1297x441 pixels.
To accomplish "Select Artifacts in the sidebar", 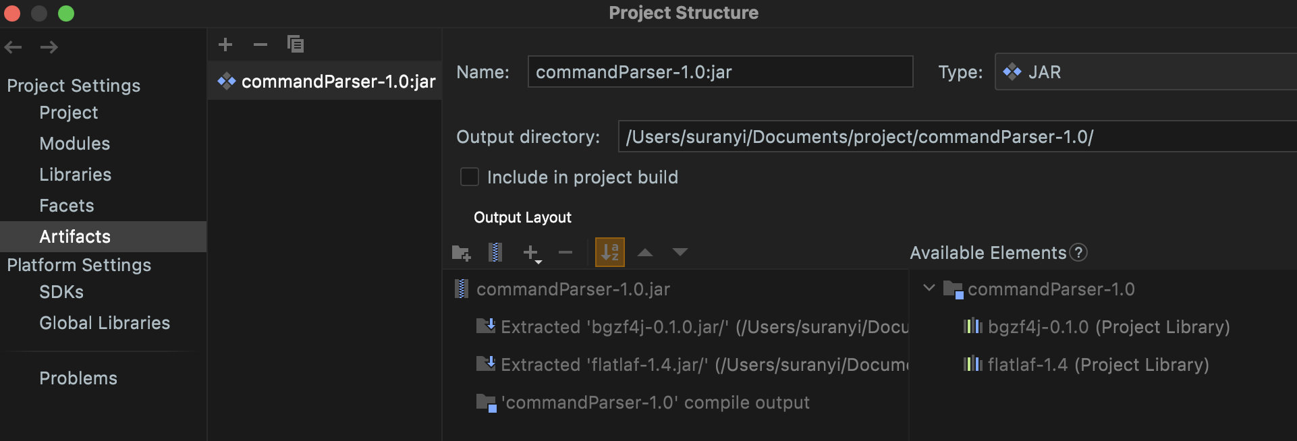I will pyautogui.click(x=103, y=237).
